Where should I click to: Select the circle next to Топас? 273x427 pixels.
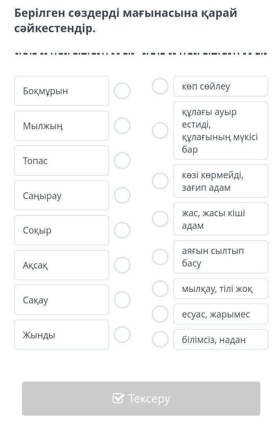[122, 161]
